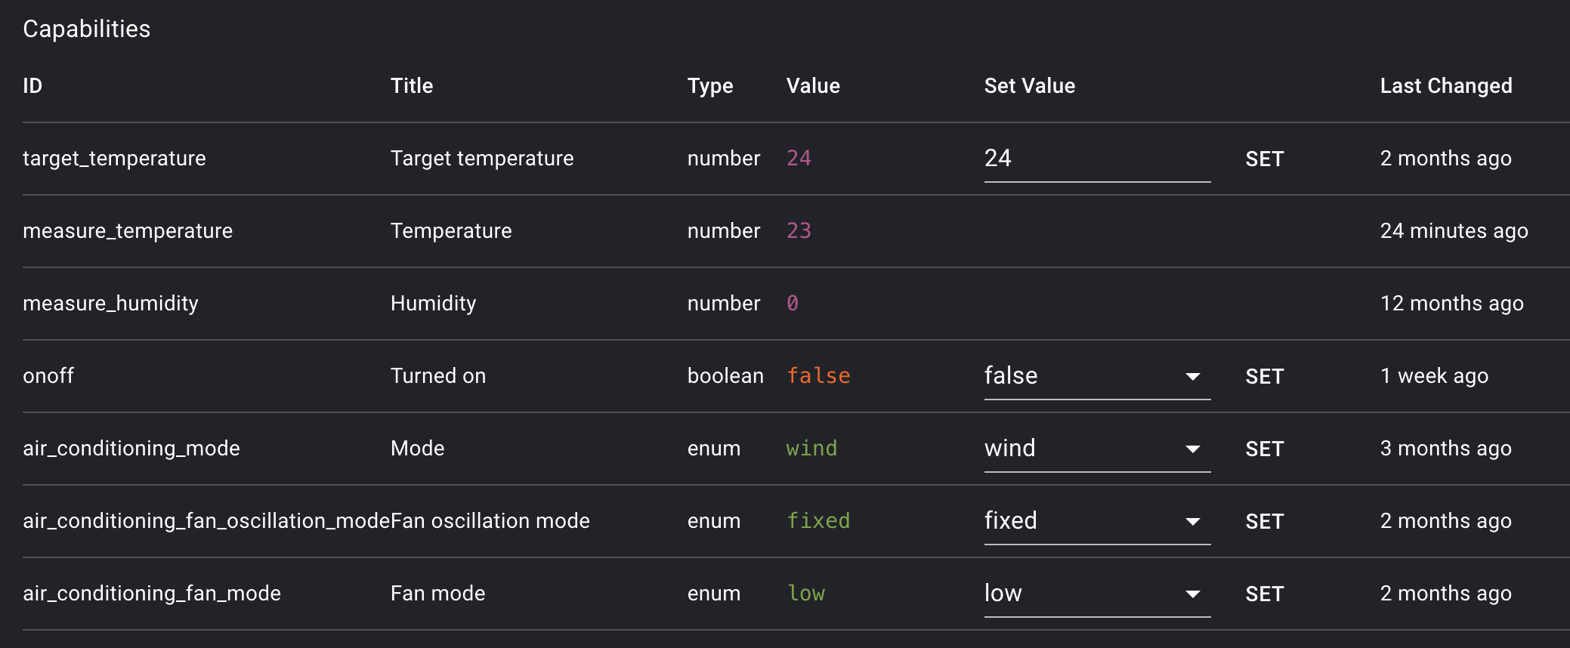
Task: Click the measure_humidity value 0
Action: pos(792,304)
